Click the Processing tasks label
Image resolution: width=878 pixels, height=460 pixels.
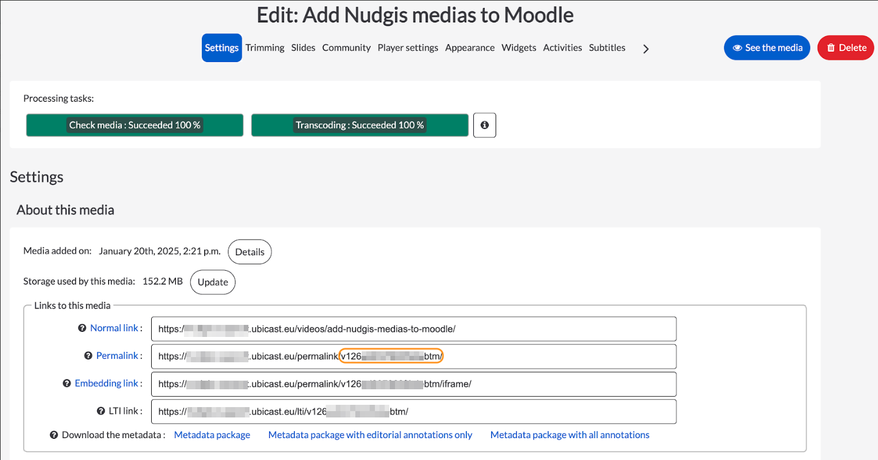click(59, 98)
